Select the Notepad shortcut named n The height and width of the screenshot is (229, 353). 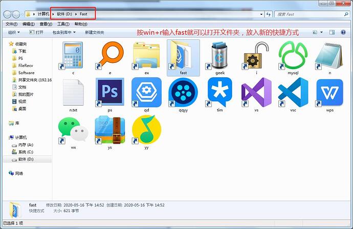point(329,58)
